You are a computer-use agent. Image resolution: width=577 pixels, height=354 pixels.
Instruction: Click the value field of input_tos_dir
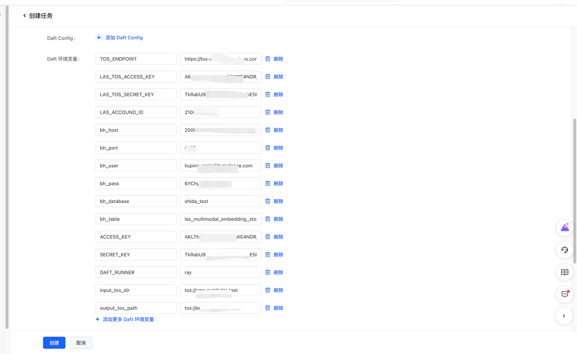220,290
